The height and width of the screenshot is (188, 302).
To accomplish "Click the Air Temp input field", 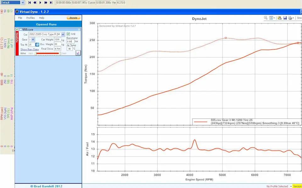I will tap(70, 49).
